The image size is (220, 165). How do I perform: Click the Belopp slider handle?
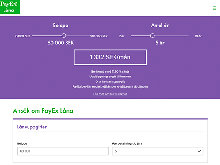(64, 36)
